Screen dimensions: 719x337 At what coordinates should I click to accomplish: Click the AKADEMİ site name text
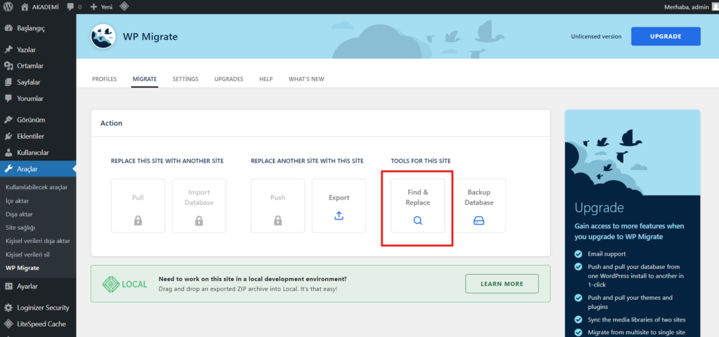click(46, 7)
